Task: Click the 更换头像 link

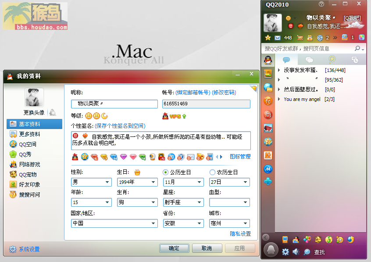Action: [34, 112]
